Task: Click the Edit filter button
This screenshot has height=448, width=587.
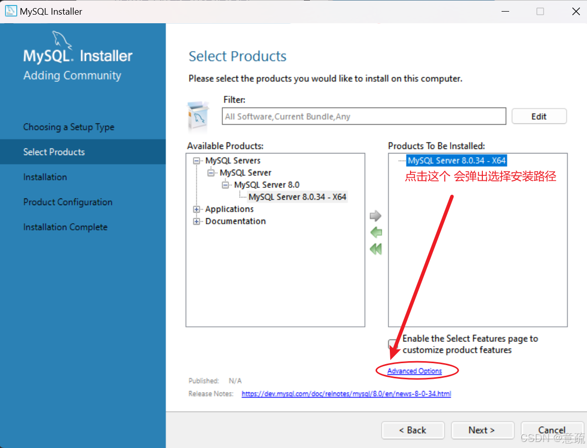Action: [539, 116]
